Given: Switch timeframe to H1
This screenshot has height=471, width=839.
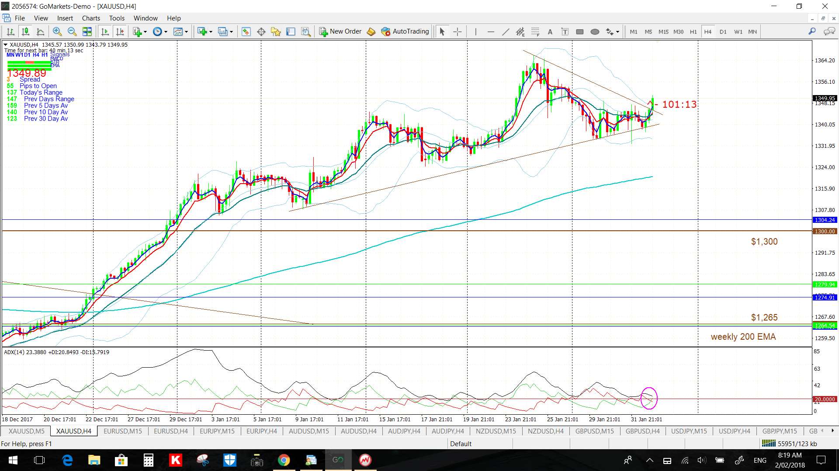Looking at the screenshot, I should pyautogui.click(x=693, y=31).
